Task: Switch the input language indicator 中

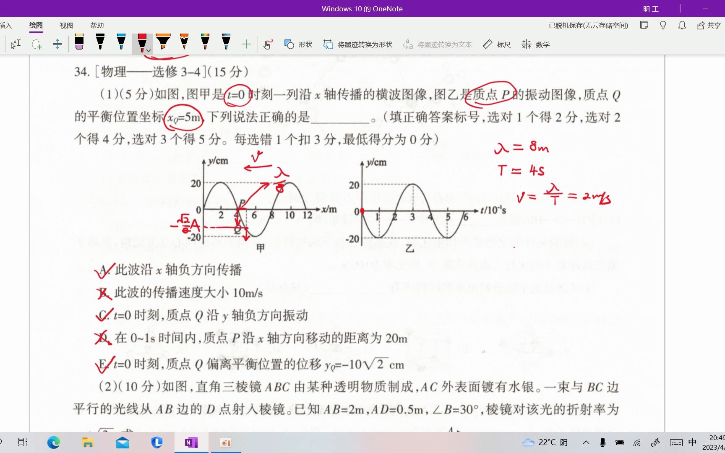Action: click(x=692, y=443)
